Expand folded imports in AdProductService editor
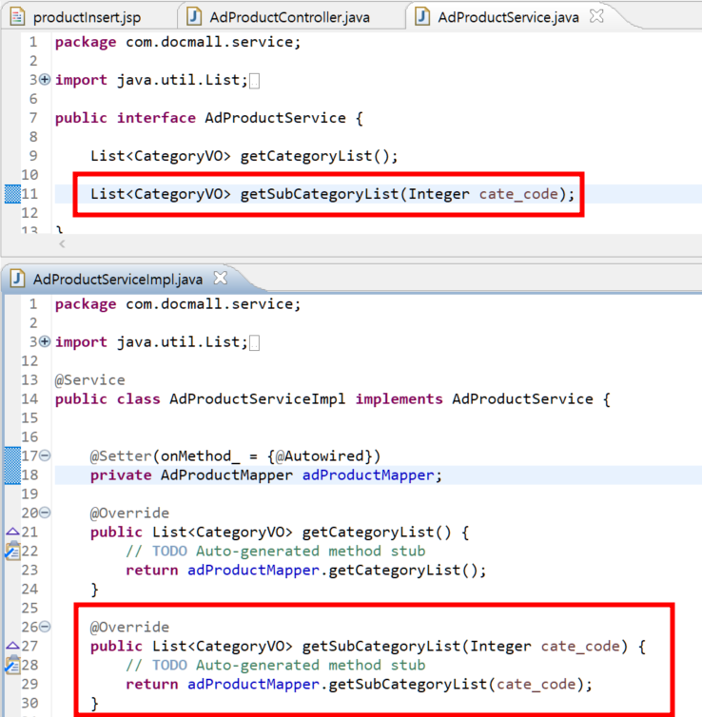 pos(45,80)
